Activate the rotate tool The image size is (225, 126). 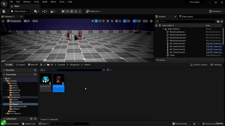click(100, 21)
